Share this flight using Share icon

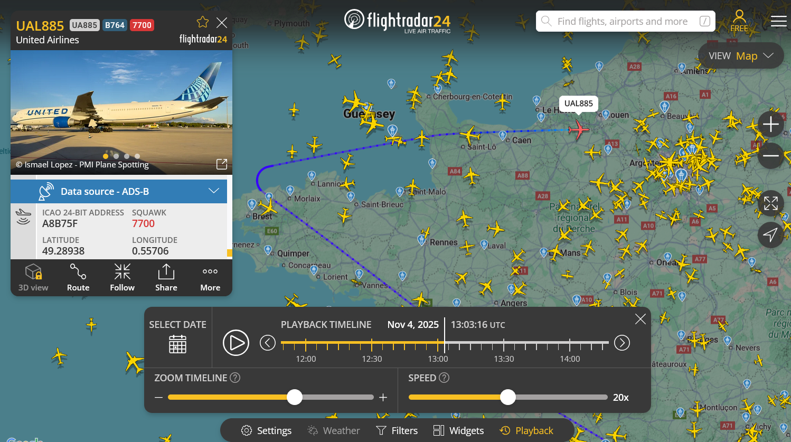pyautogui.click(x=166, y=277)
